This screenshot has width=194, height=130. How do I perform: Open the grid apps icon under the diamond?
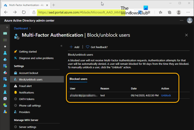5,66
